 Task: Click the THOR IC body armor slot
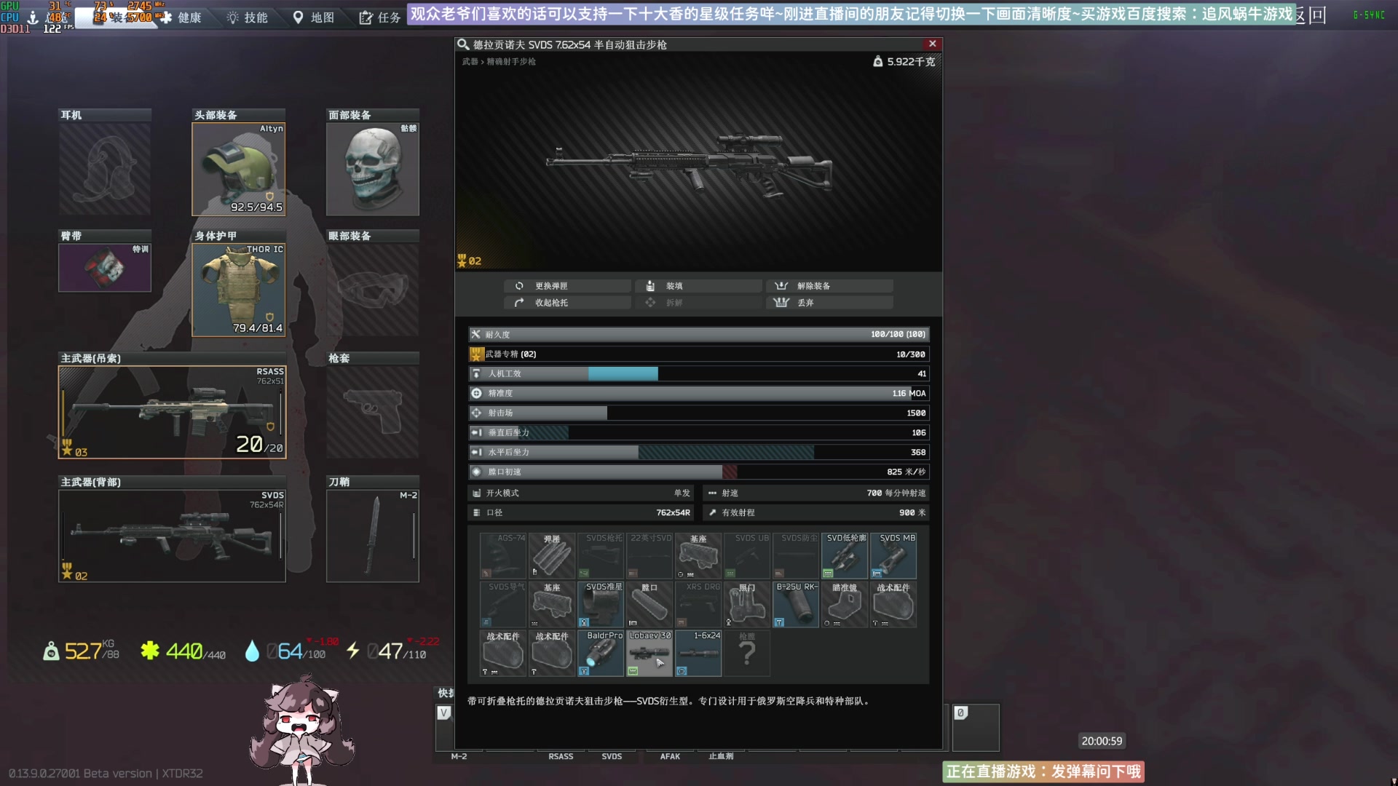pyautogui.click(x=238, y=290)
